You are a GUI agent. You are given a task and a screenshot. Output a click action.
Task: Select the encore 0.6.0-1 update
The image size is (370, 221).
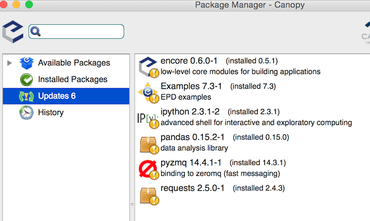tap(189, 61)
